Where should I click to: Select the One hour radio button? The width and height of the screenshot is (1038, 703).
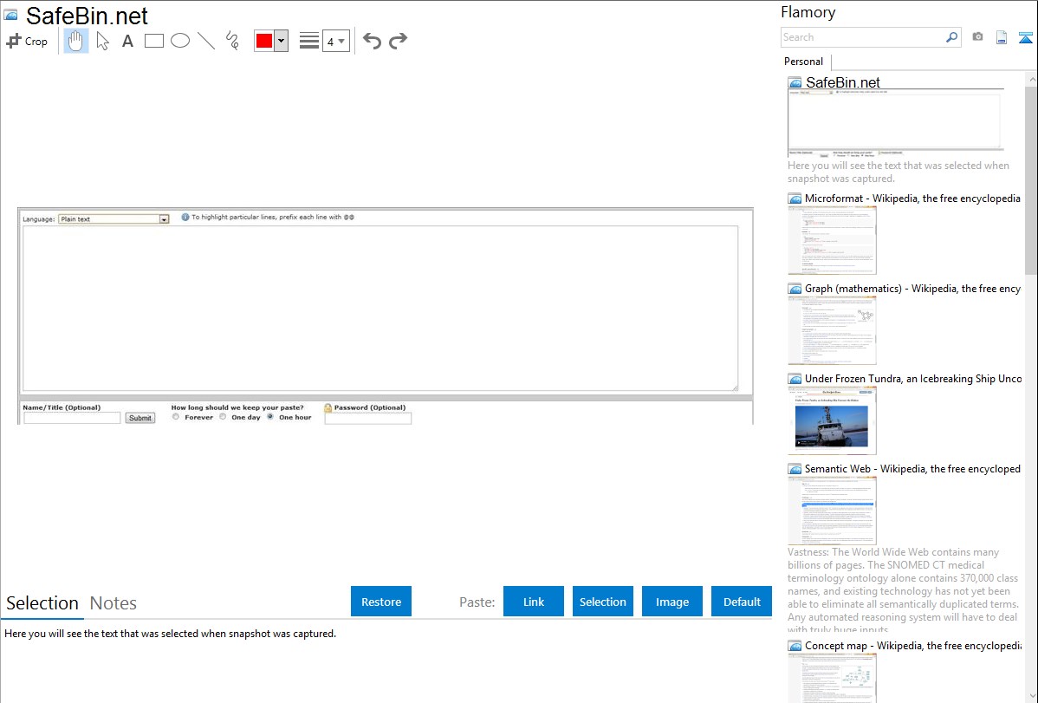pyautogui.click(x=270, y=418)
